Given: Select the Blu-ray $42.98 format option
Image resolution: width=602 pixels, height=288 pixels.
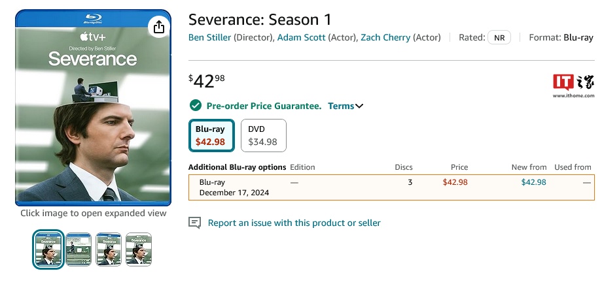Looking at the screenshot, I should coord(211,135).
